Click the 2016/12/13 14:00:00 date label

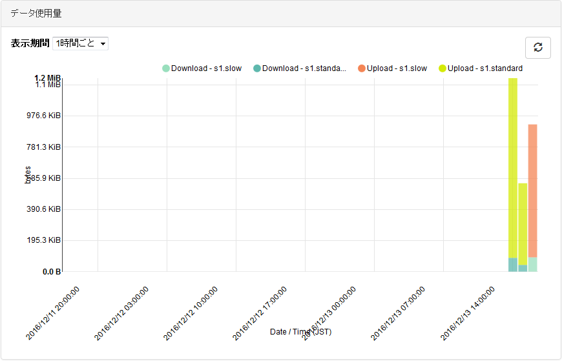pyautogui.click(x=468, y=313)
